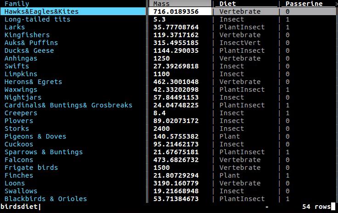Image resolution: width=338 pixels, height=213 pixels.
Task: Select the Hawks&Eagles&Kites row
Action: [x=168, y=11]
